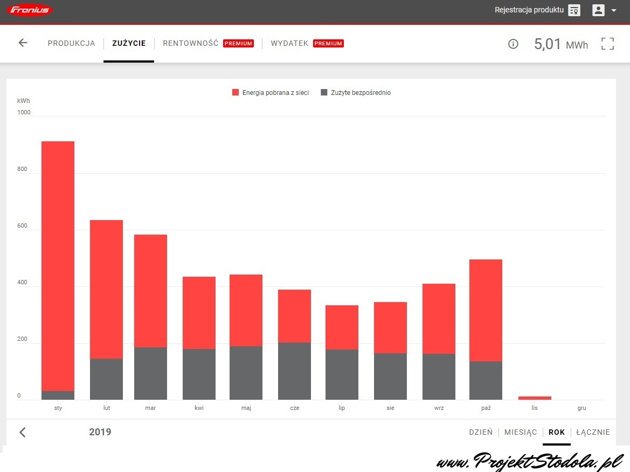The width and height of the screenshot is (630, 472).
Task: Click the Rejestracja produktu link
Action: (x=529, y=10)
